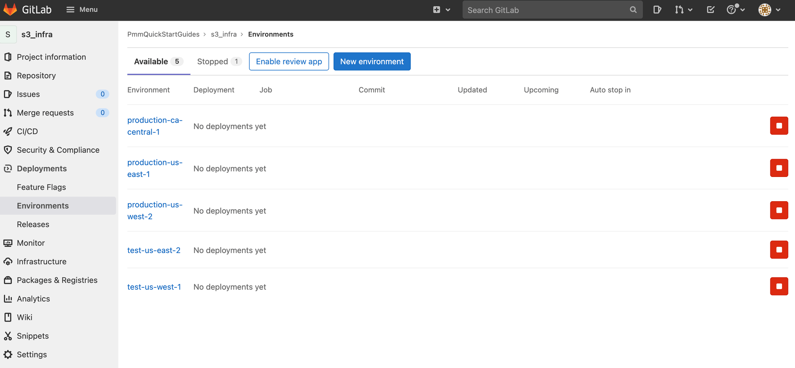Stop the production-ca-central-1 environment
Screen dimensions: 795x368
pyautogui.click(x=779, y=126)
